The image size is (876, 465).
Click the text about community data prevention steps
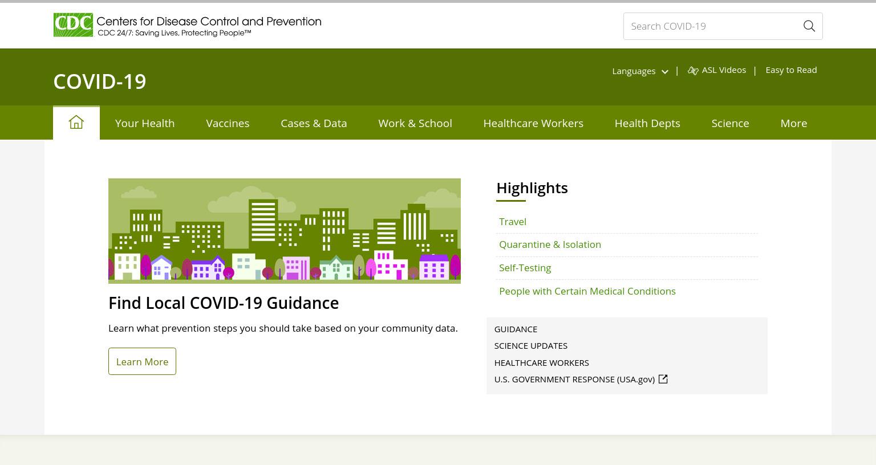click(x=283, y=328)
